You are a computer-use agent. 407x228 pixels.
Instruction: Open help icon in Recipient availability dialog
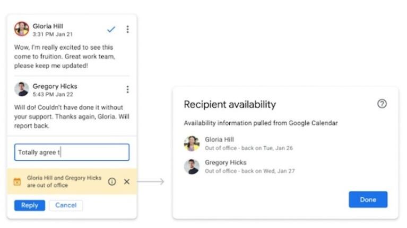(x=382, y=104)
